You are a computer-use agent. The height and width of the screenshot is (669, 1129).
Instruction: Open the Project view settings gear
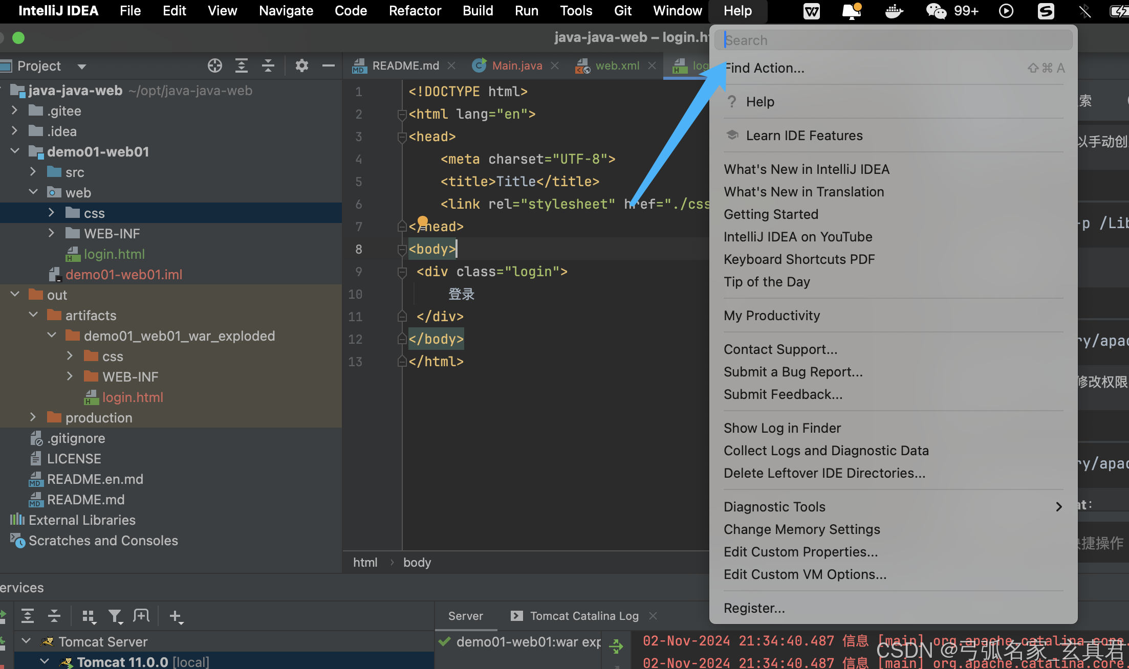tap(302, 65)
